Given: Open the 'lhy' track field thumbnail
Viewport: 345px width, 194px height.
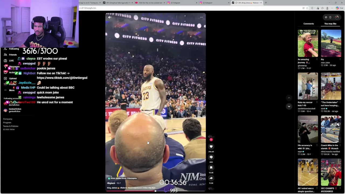Looking at the screenshot, I should [x=331, y=43].
